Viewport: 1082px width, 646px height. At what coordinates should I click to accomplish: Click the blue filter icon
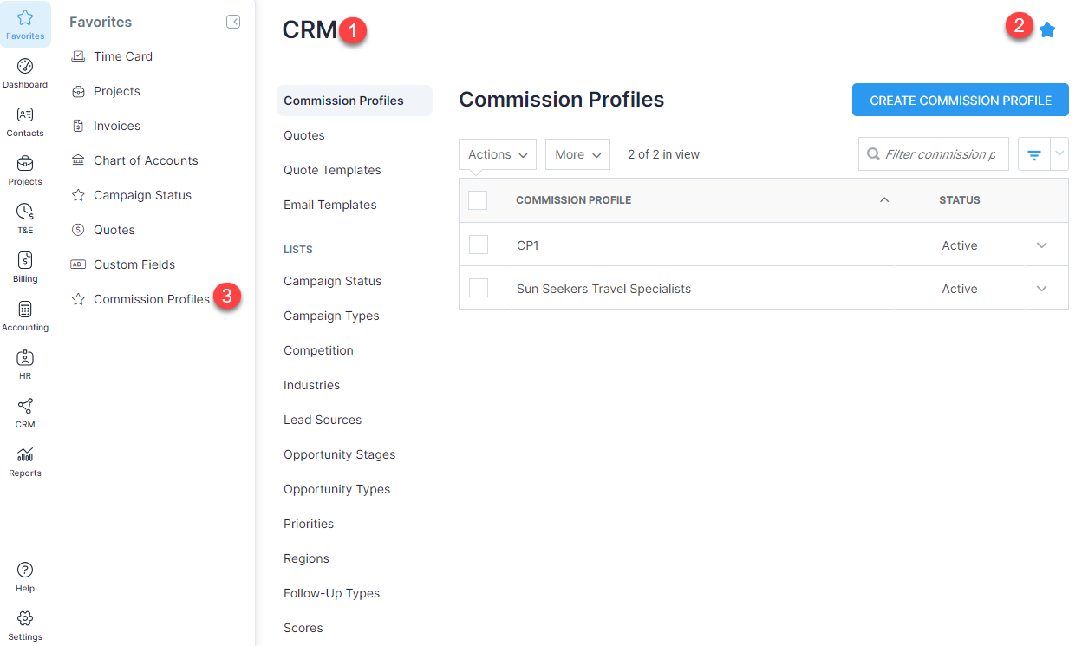point(1033,154)
